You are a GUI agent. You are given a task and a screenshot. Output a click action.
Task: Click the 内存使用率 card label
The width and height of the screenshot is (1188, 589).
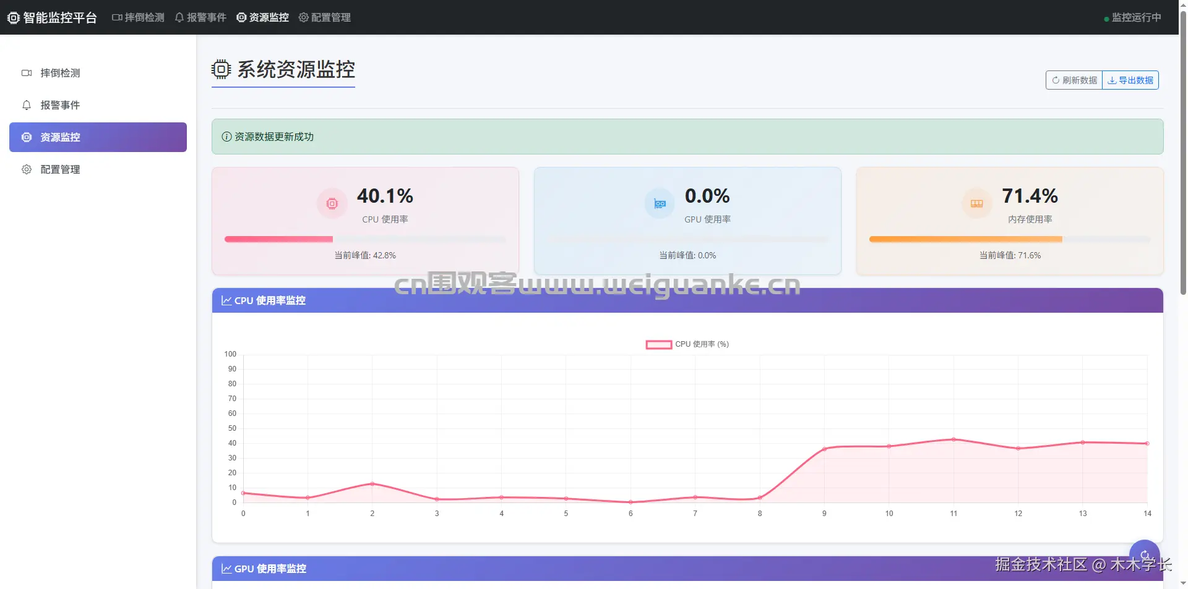pos(1030,219)
